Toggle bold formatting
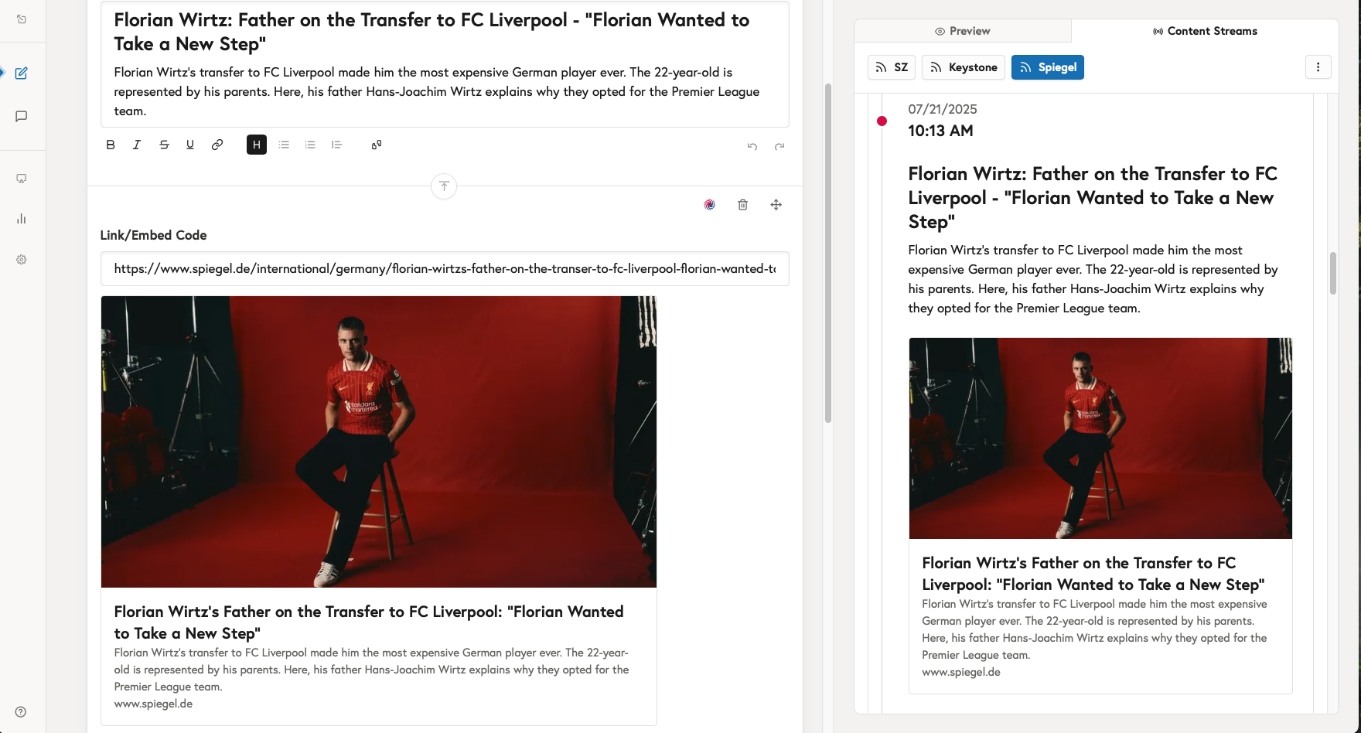Viewport: 1361px width, 733px height. (111, 145)
